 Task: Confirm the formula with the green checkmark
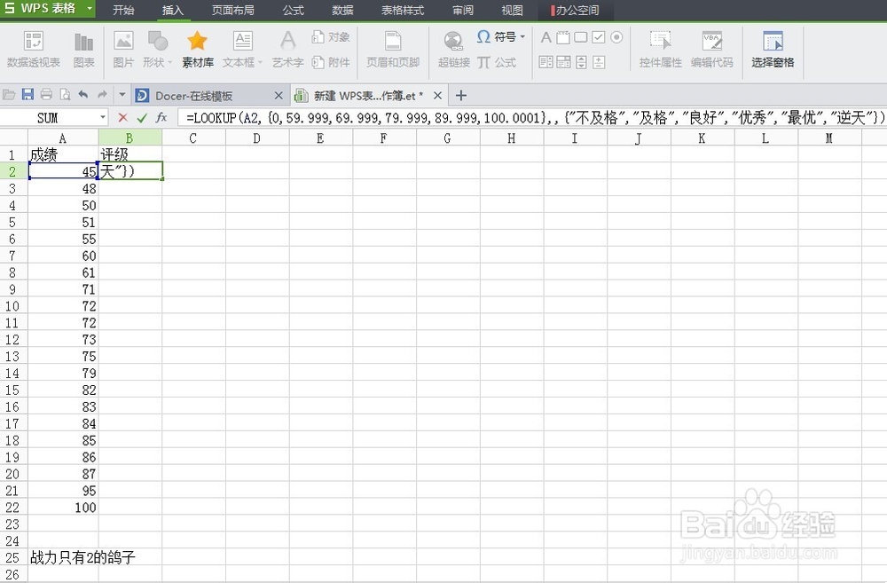(142, 116)
